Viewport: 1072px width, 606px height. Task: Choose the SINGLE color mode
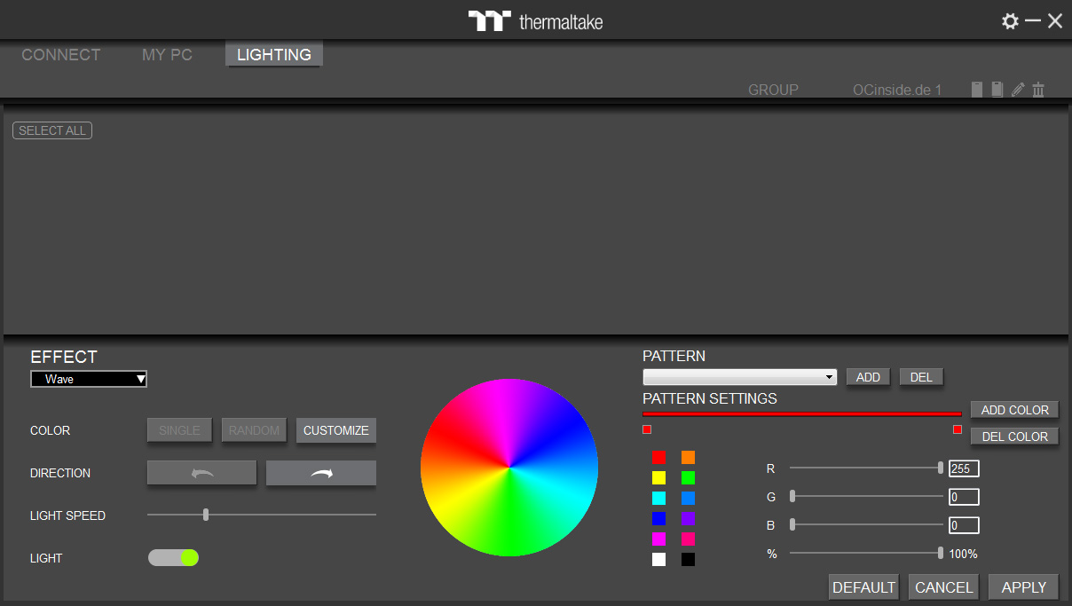(x=179, y=430)
